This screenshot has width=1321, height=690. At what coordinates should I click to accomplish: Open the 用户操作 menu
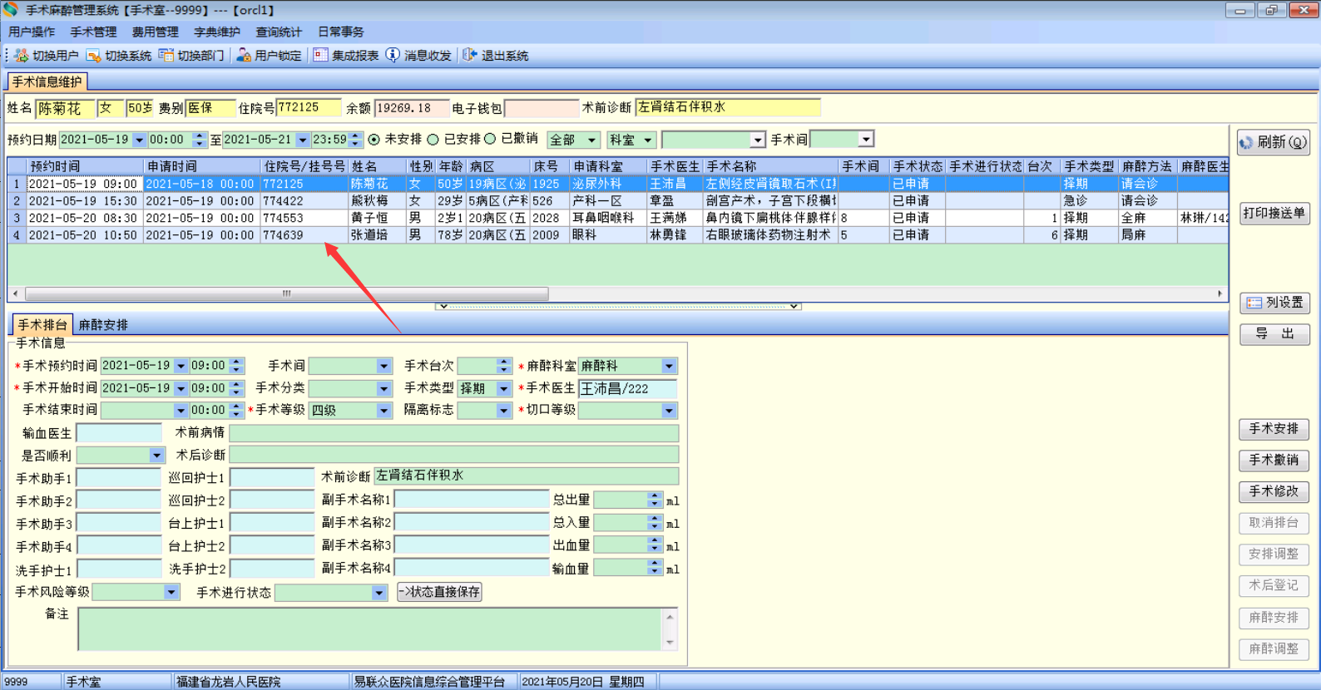tap(32, 32)
